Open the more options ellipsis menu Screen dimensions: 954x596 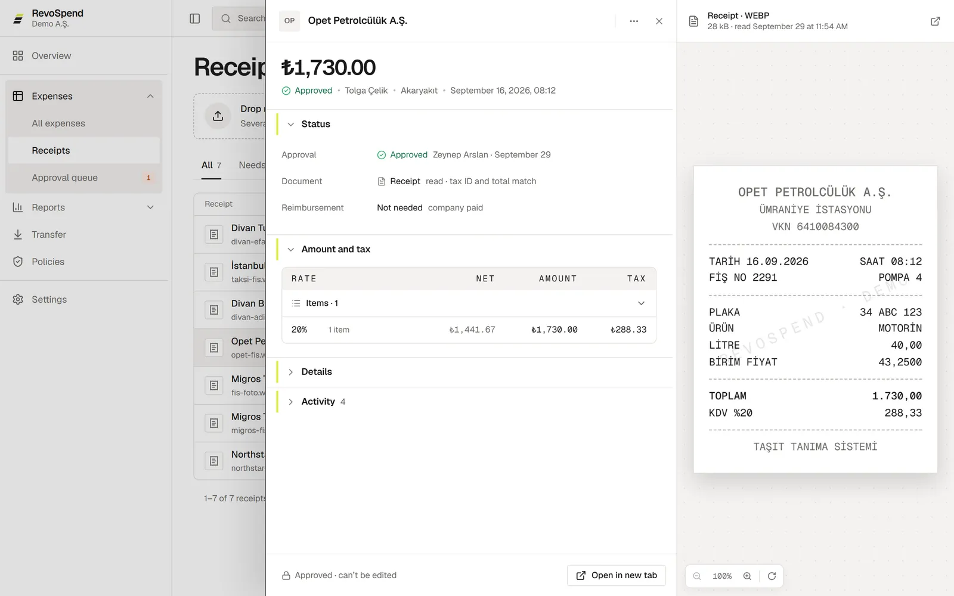634,21
